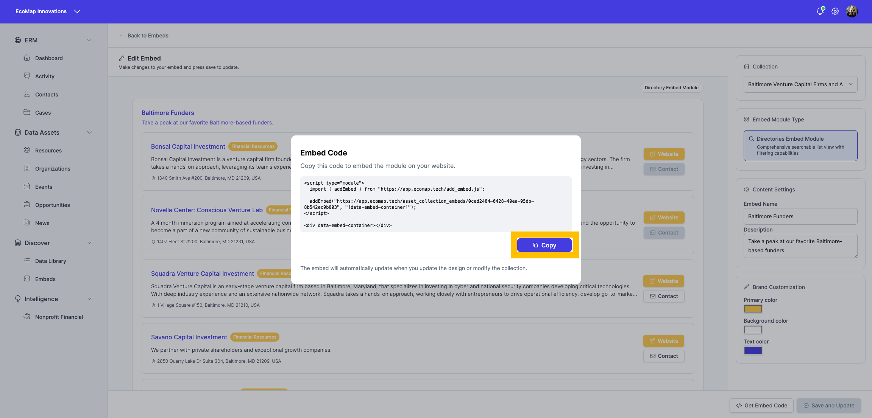Open Organizations in sidebar
Viewport: 872px width, 418px height.
pos(53,169)
